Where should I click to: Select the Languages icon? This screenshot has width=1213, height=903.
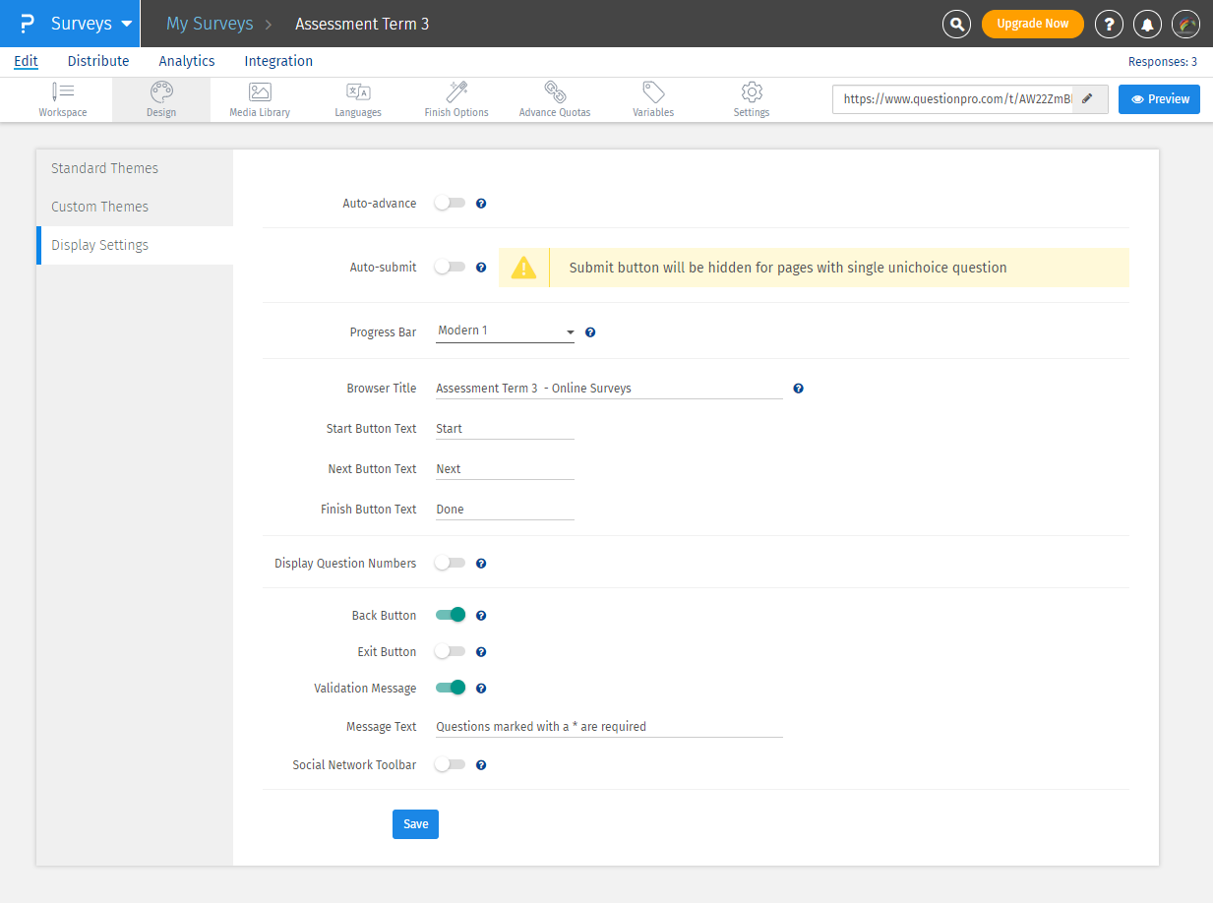pos(357,98)
